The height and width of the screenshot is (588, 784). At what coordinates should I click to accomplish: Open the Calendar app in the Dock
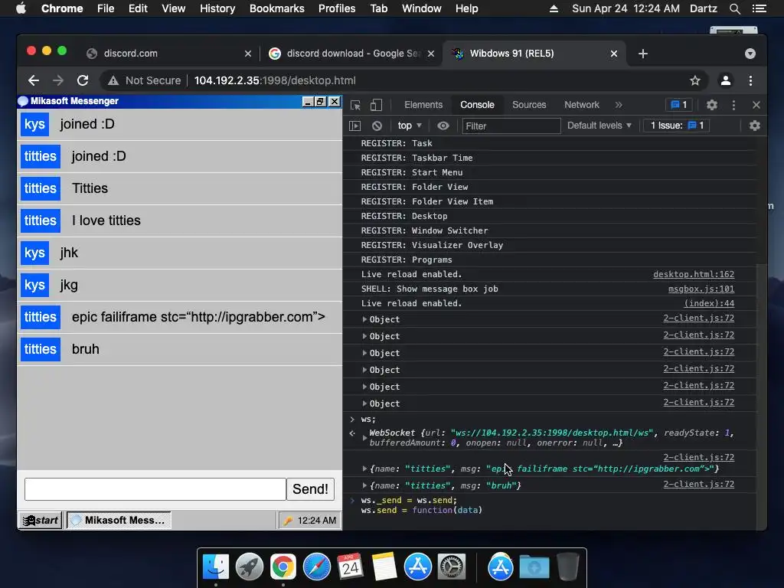click(x=350, y=567)
